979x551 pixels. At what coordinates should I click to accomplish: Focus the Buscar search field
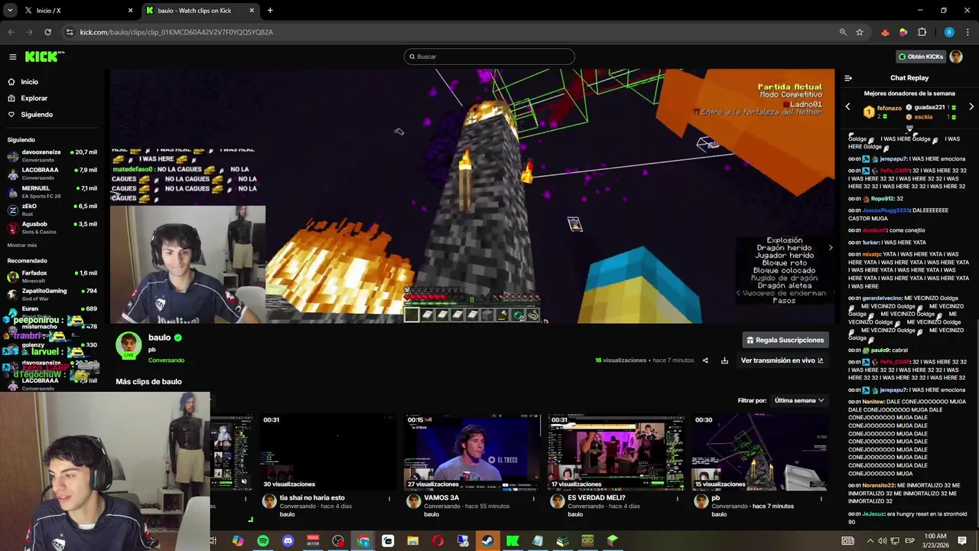[489, 57]
